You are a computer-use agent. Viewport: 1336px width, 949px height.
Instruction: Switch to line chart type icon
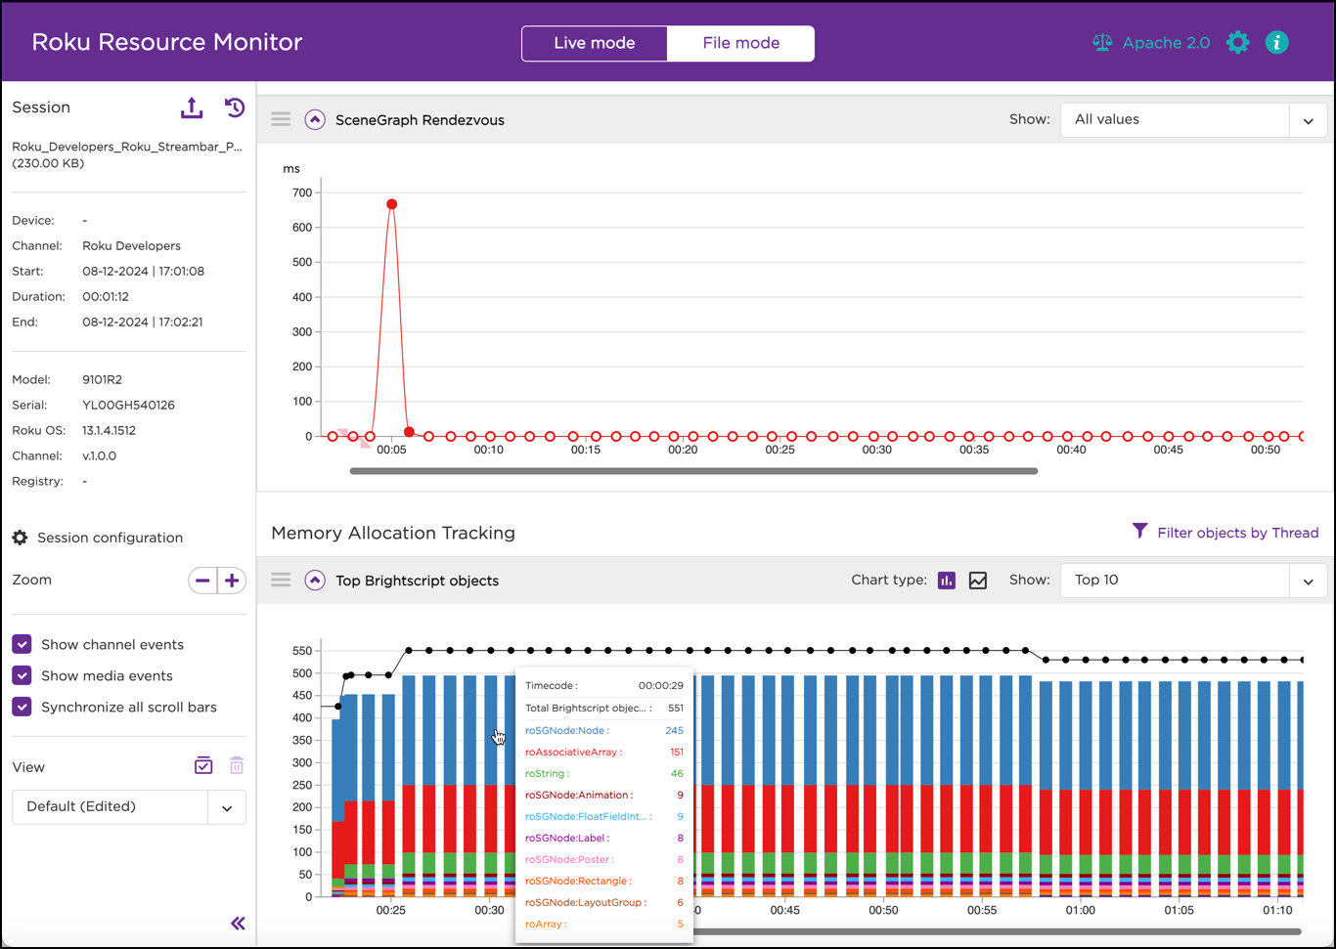(977, 581)
